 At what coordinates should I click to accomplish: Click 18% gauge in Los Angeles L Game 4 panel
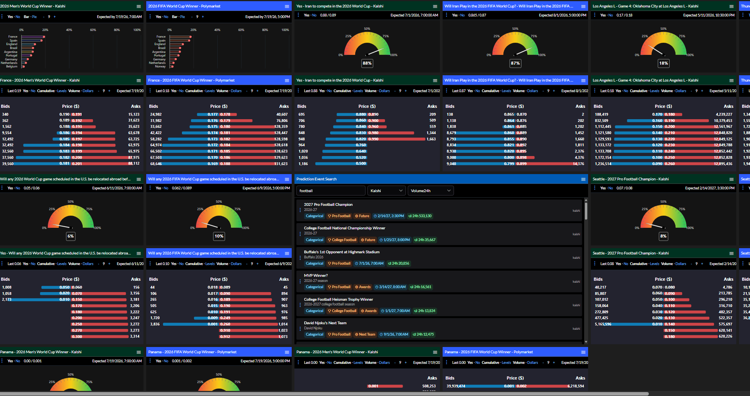click(663, 44)
